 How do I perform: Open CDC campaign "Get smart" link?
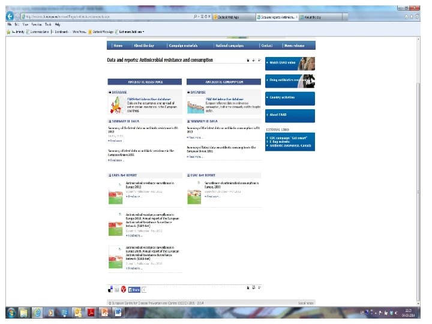pos(288,138)
